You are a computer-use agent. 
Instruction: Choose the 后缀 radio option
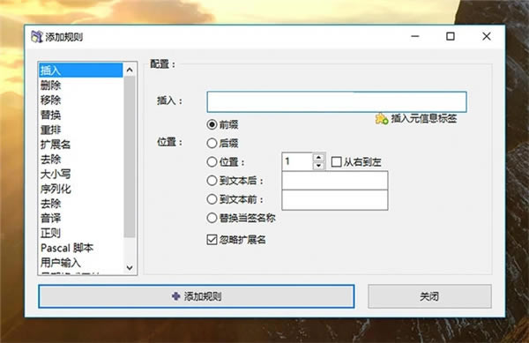[x=212, y=144]
